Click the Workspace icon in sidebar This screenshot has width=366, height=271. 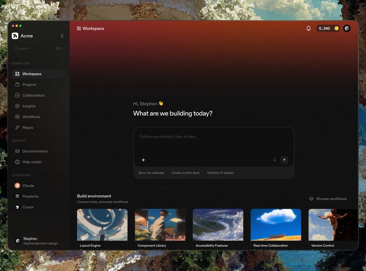[17, 74]
